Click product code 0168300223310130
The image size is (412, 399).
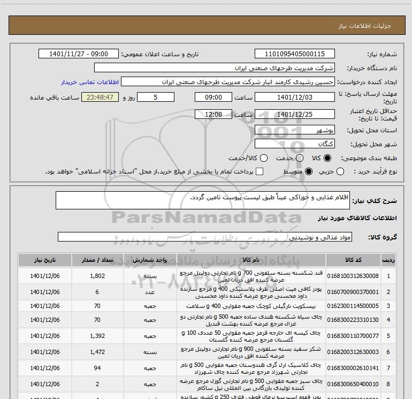[x=353, y=320]
